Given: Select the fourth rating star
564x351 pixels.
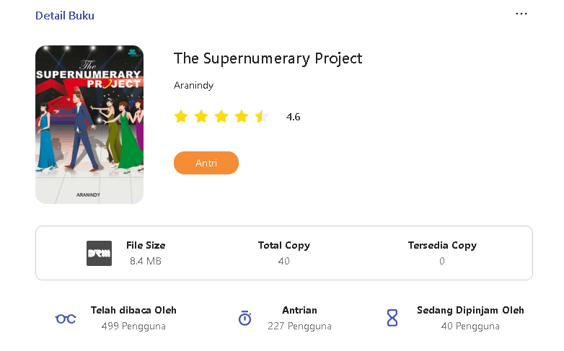Looking at the screenshot, I should [242, 117].
